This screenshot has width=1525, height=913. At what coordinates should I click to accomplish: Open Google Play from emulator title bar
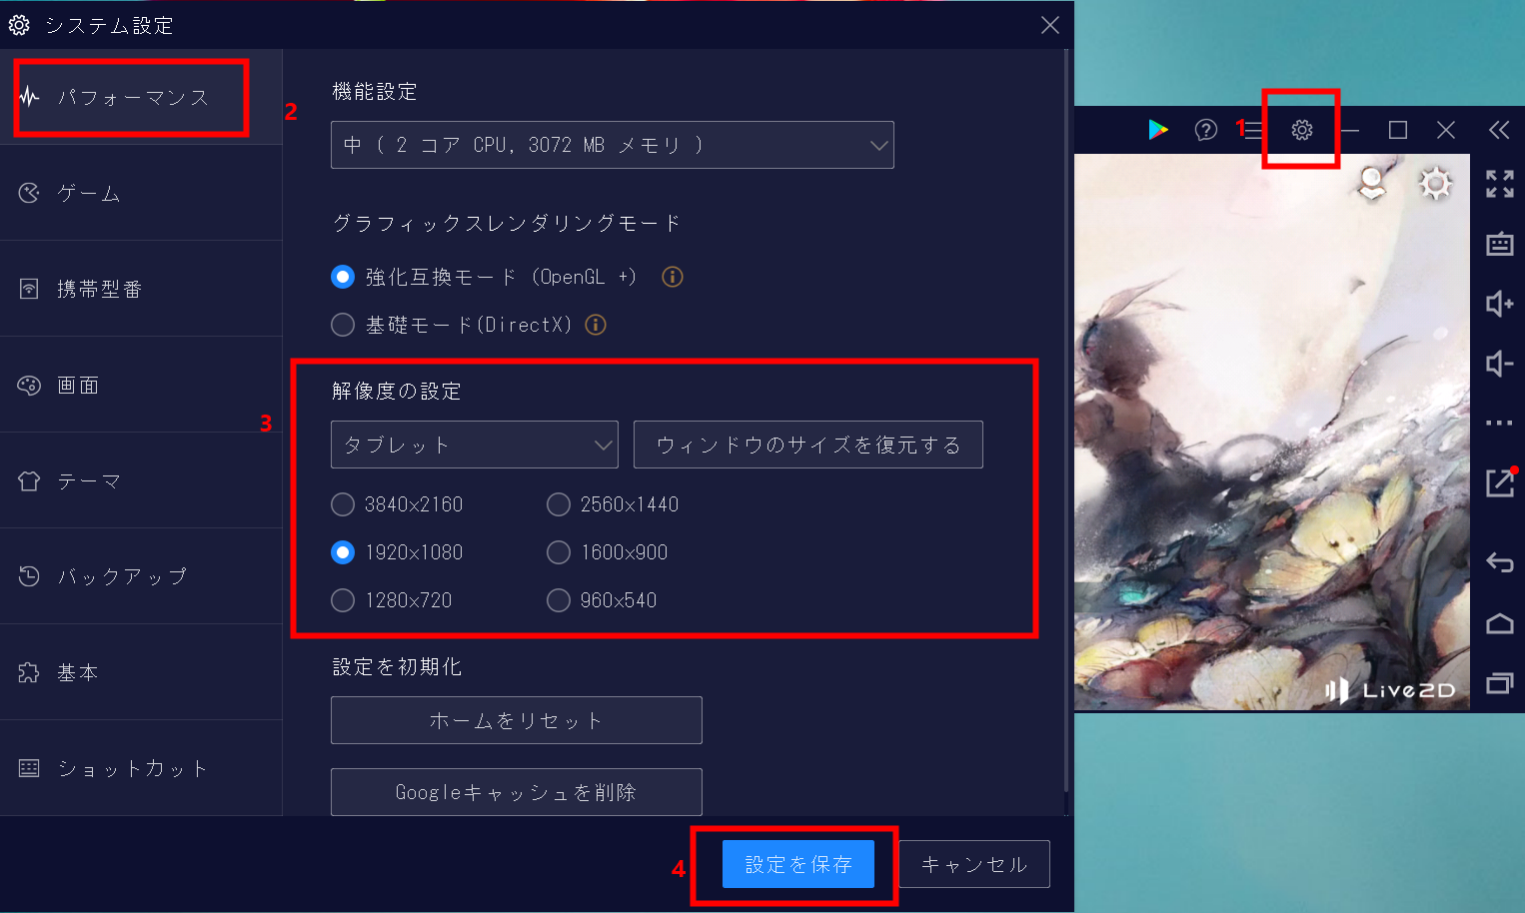coord(1158,130)
